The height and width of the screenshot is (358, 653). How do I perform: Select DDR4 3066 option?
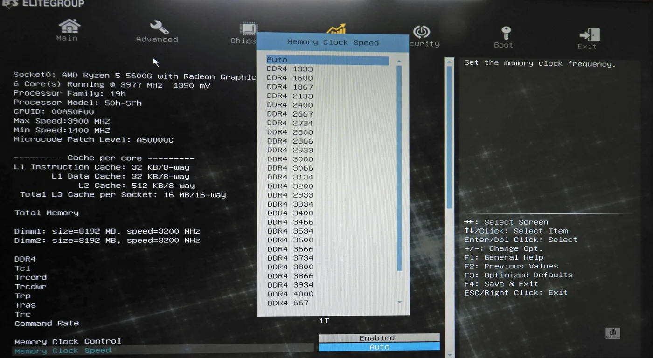coord(290,168)
